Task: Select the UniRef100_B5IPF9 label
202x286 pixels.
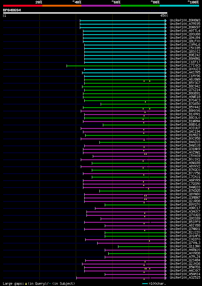Action: tap(185, 222)
